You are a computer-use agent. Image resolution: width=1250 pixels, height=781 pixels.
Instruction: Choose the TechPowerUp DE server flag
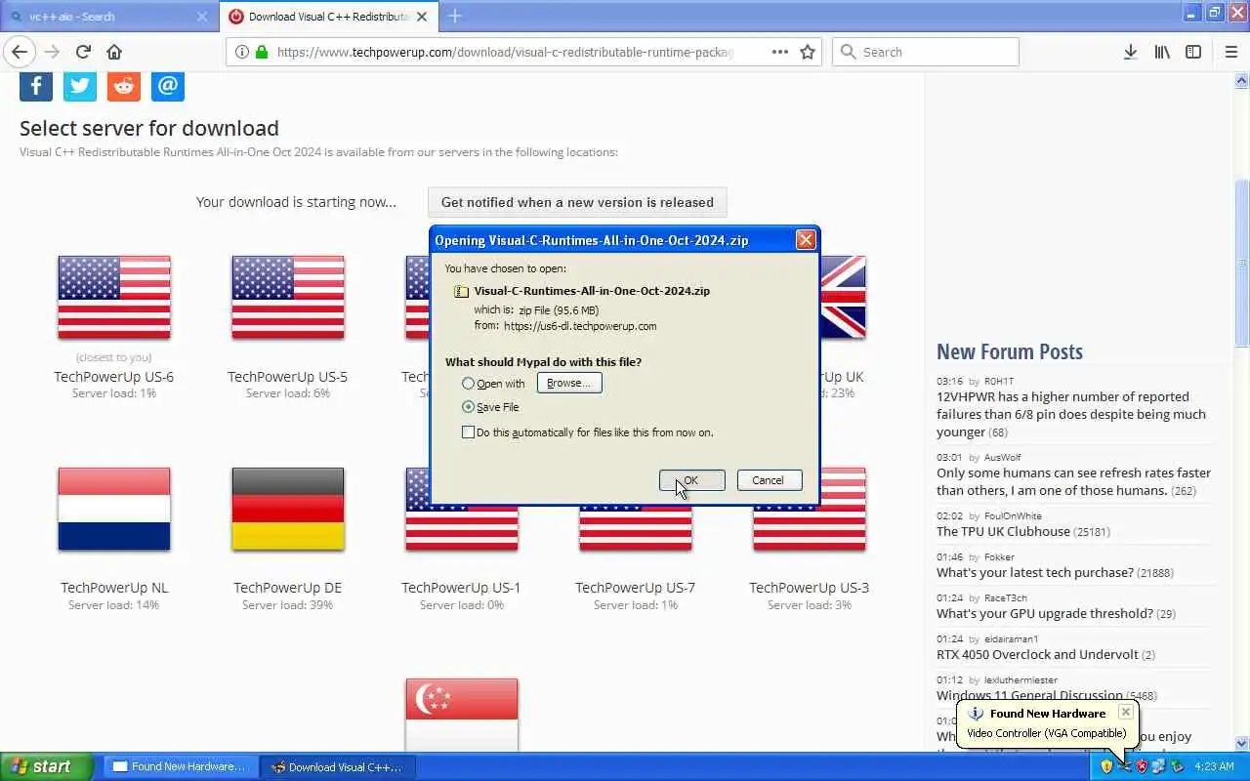pos(288,509)
